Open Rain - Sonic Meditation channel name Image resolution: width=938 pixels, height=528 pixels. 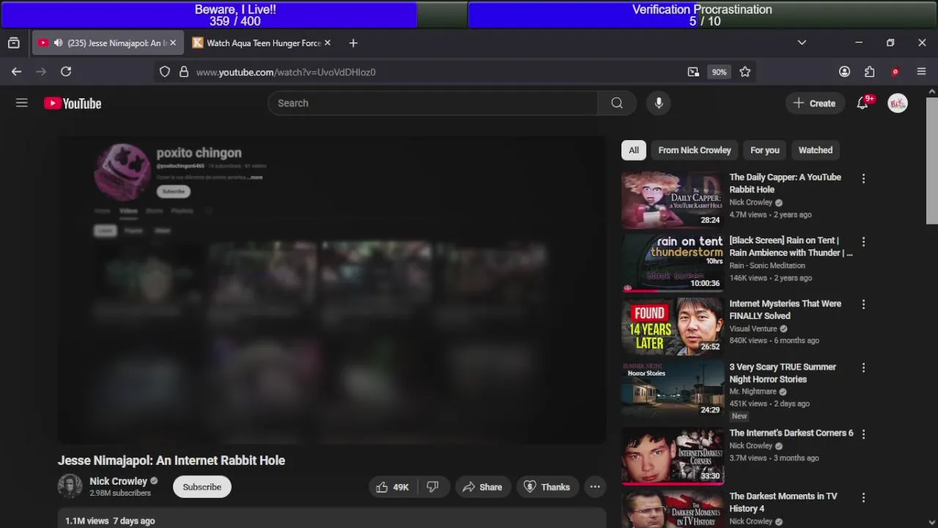(x=767, y=265)
